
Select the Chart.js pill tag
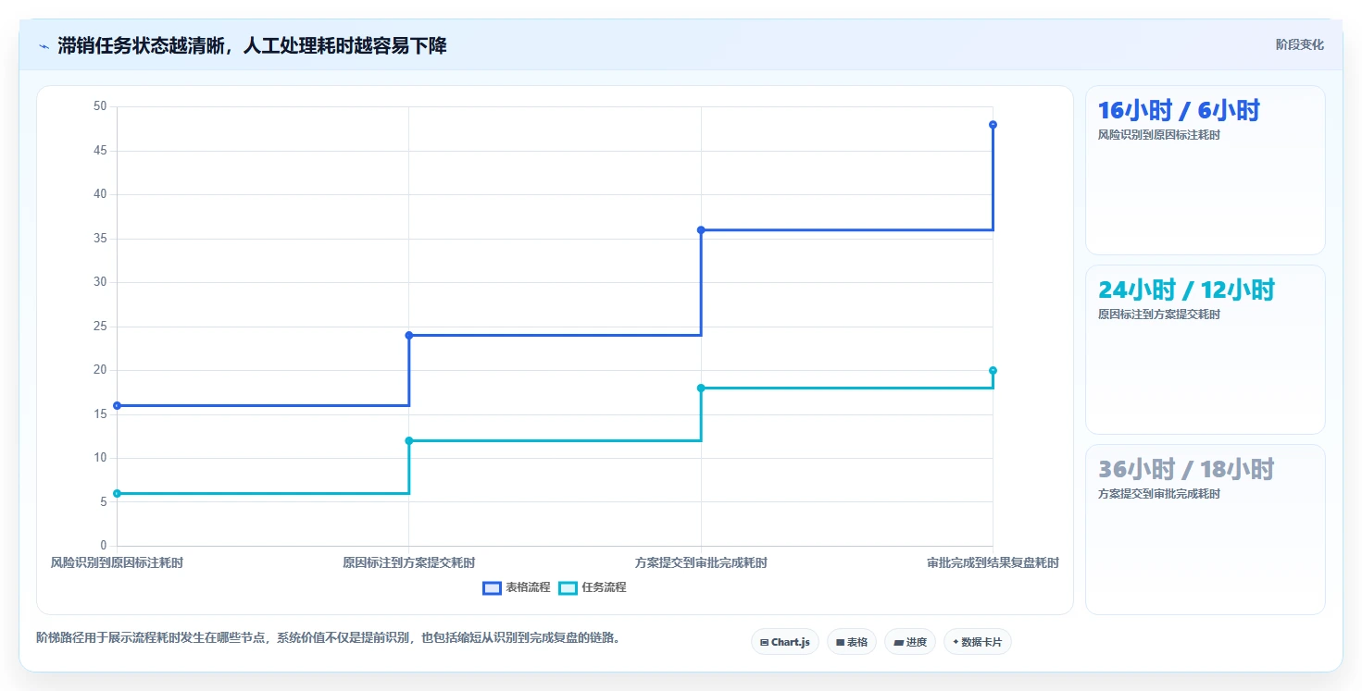(784, 642)
